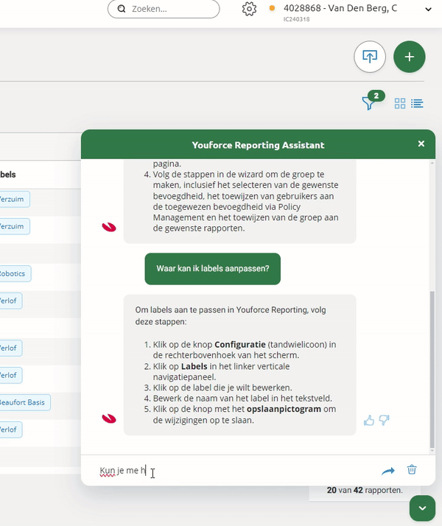Give thumbs down to the labels answer
Viewport: 442px width, 526px height.
(x=384, y=421)
